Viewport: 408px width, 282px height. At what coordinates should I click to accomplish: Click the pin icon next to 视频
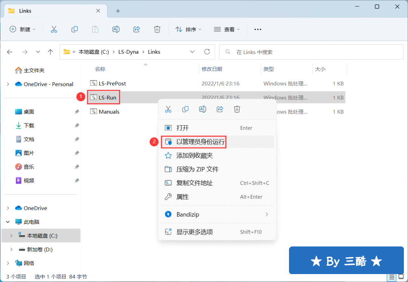(x=77, y=181)
